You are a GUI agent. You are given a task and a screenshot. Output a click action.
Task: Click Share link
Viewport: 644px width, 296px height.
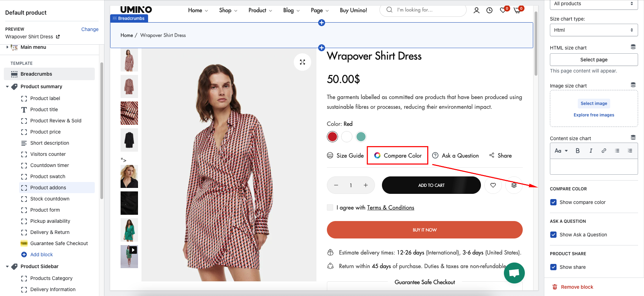500,155
